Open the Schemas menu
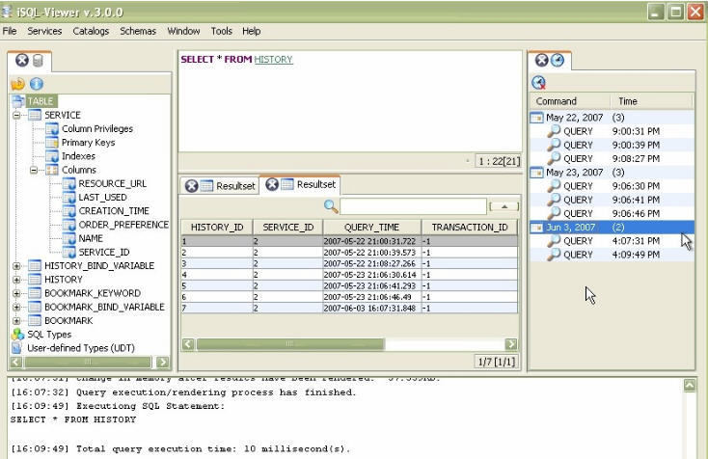 coord(138,31)
